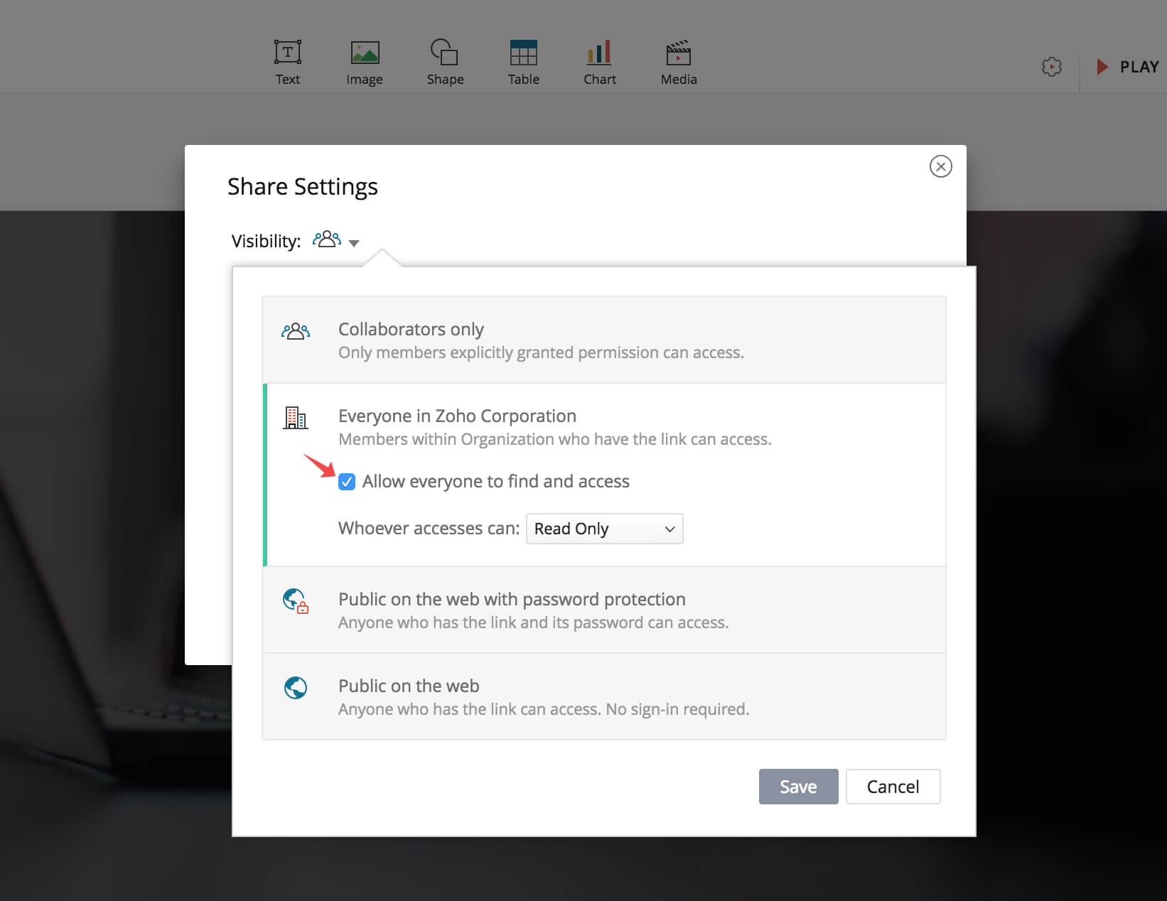
Task: Insert a Text box from toolbar
Action: pos(288,63)
